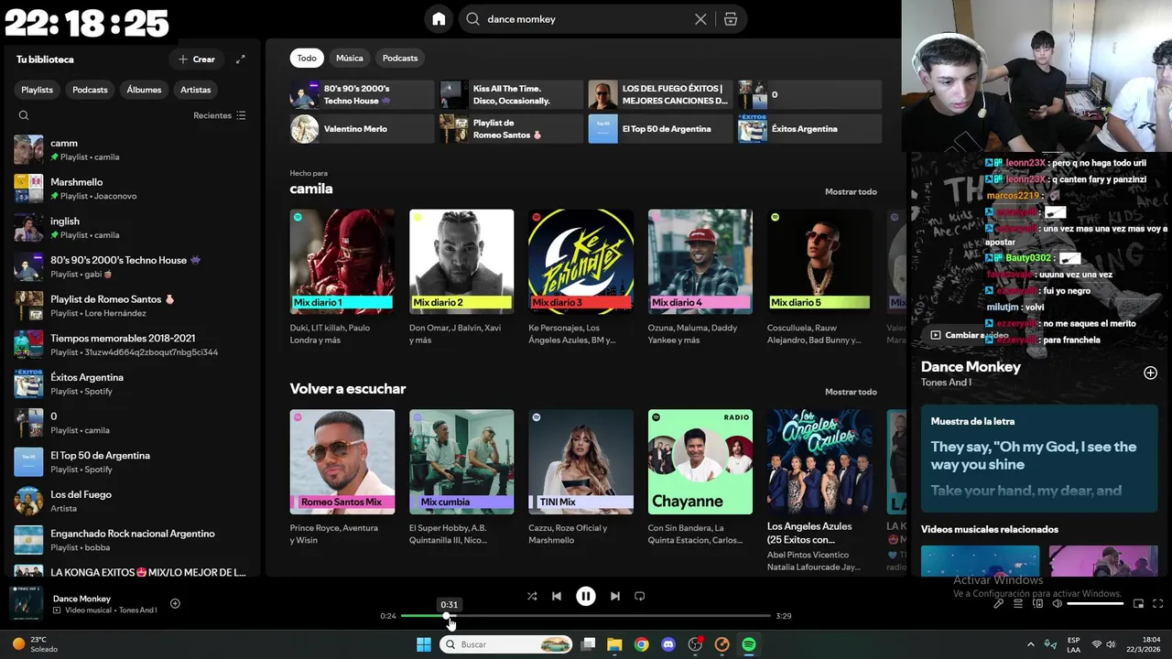Show lyrics via microphone icon
This screenshot has width=1172, height=659.
tap(998, 603)
